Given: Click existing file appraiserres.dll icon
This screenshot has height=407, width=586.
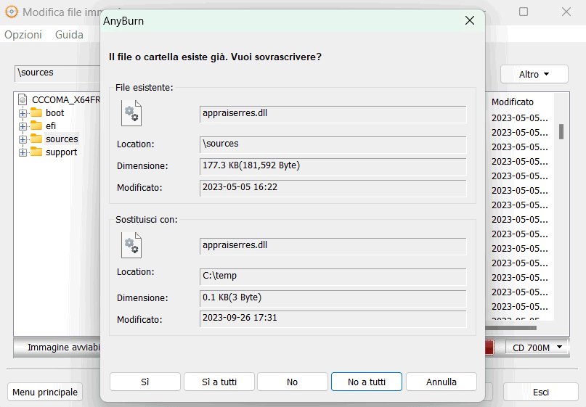Looking at the screenshot, I should click(131, 113).
